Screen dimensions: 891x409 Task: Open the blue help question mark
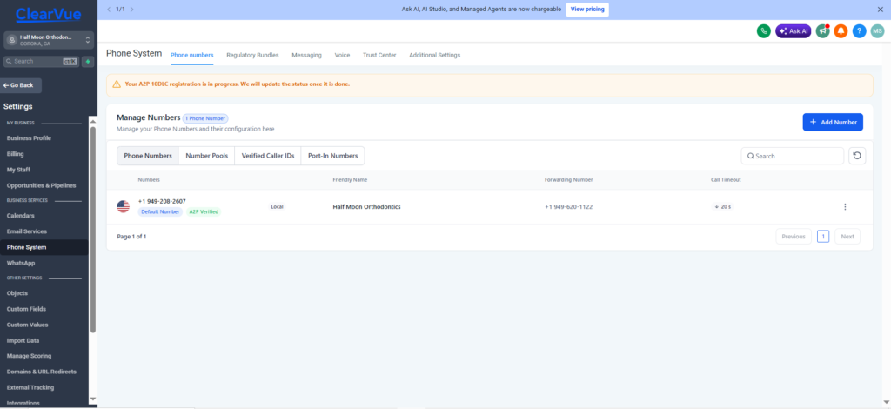click(x=859, y=31)
